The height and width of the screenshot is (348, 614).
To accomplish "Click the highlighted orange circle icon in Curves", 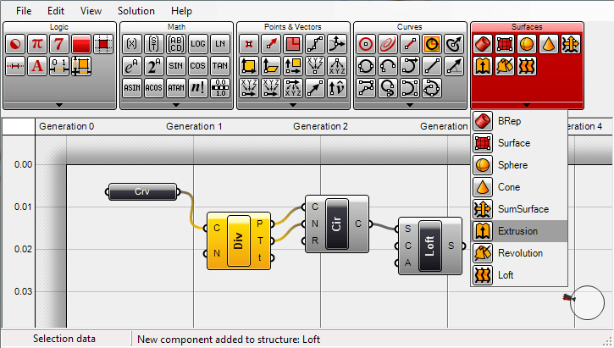I will click(x=432, y=43).
